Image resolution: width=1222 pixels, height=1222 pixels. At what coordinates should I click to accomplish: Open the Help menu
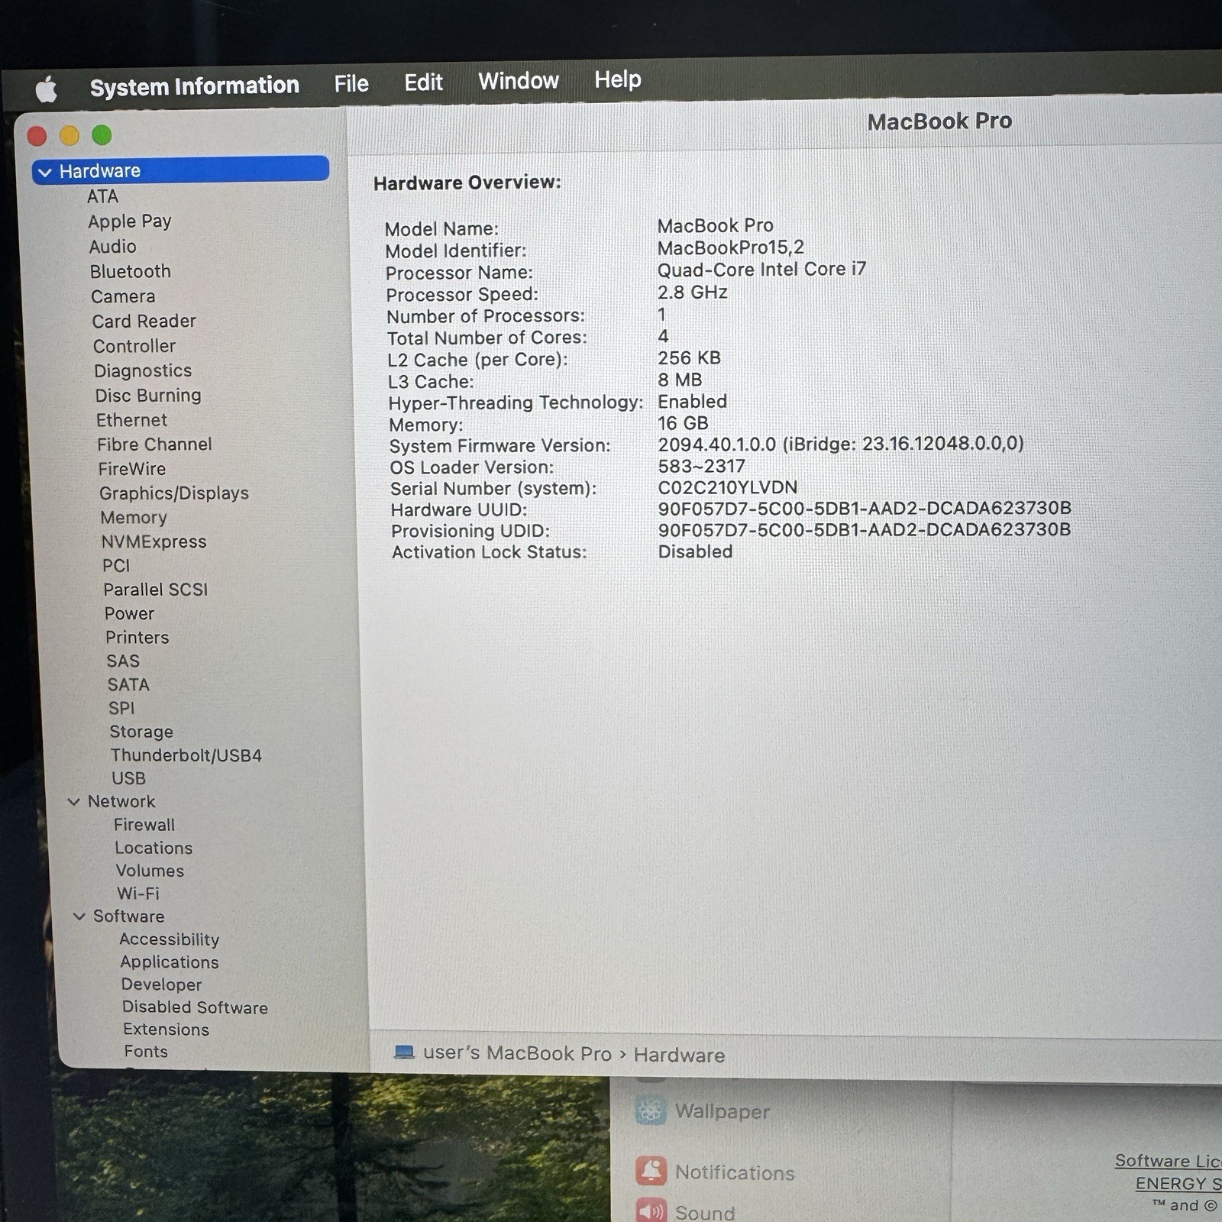618,79
